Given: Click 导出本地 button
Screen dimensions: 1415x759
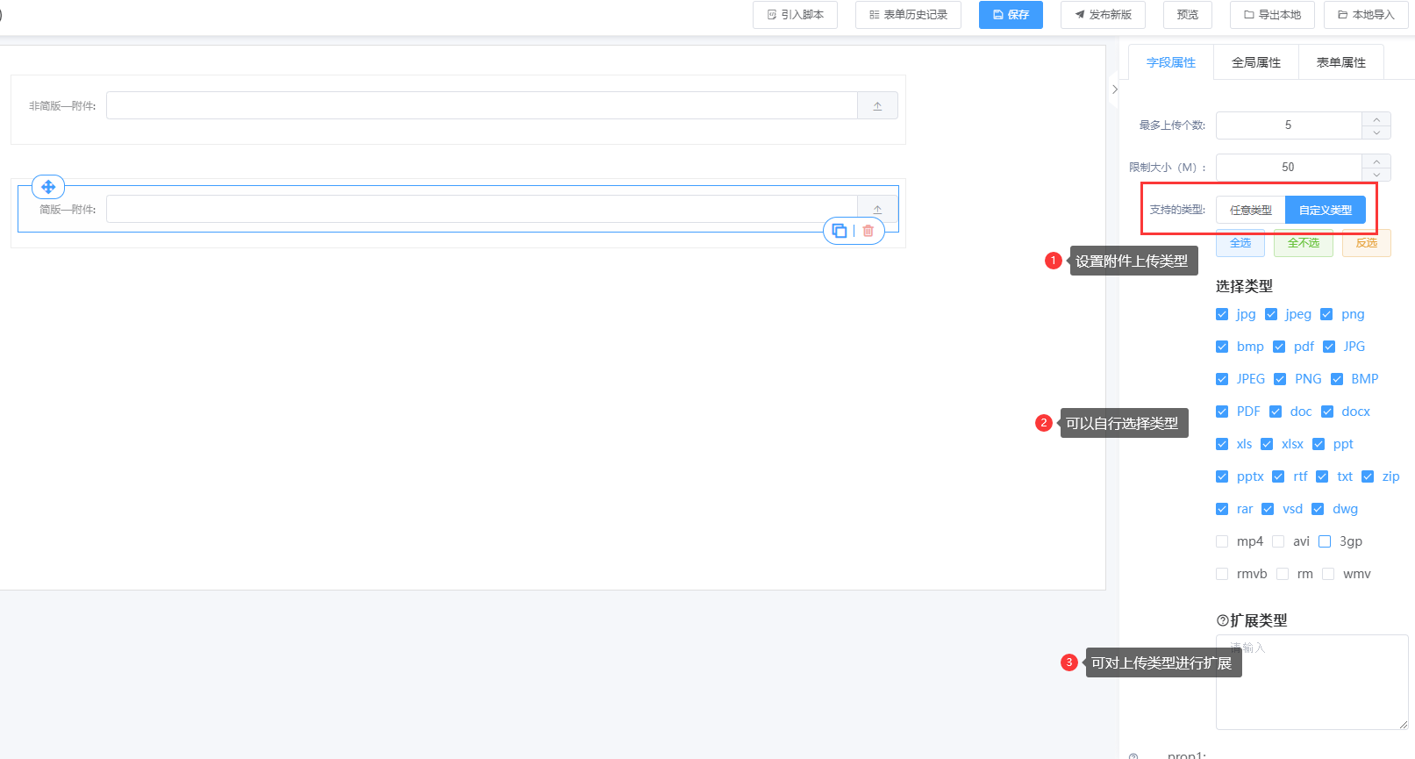Looking at the screenshot, I should point(1272,15).
